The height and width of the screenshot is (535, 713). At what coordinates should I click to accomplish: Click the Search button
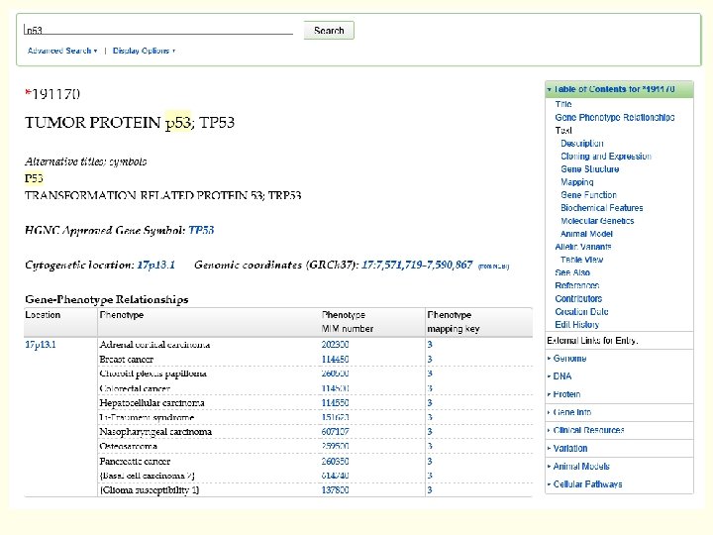(328, 31)
